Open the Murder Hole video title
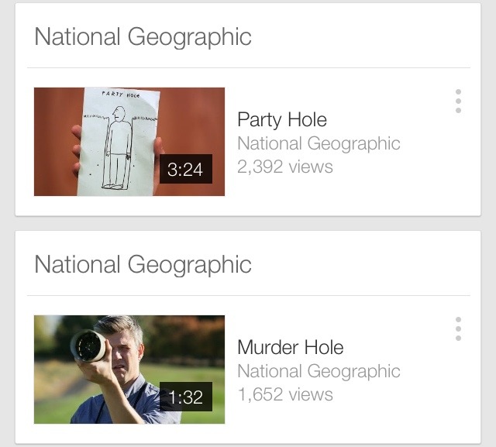Viewport: 496px width, 447px height. (x=291, y=347)
